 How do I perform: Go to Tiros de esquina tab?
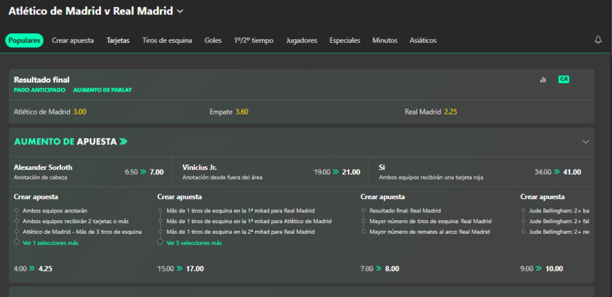167,41
